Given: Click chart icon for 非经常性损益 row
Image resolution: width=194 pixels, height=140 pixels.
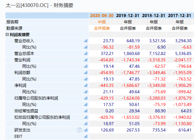Looking at the screenshot, I should 86,111.
